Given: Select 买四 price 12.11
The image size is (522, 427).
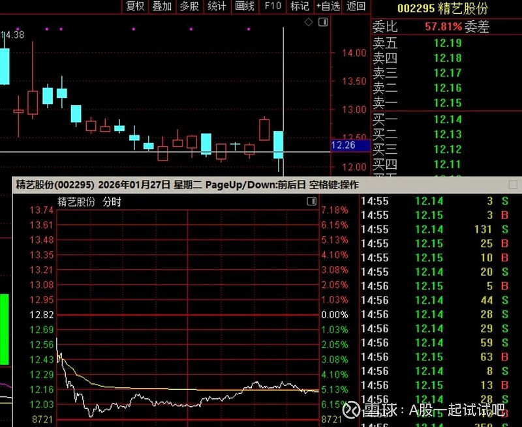Looking at the screenshot, I should point(448,164).
